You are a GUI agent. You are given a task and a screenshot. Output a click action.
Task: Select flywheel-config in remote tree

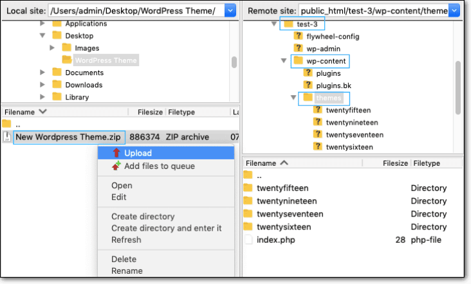point(333,36)
